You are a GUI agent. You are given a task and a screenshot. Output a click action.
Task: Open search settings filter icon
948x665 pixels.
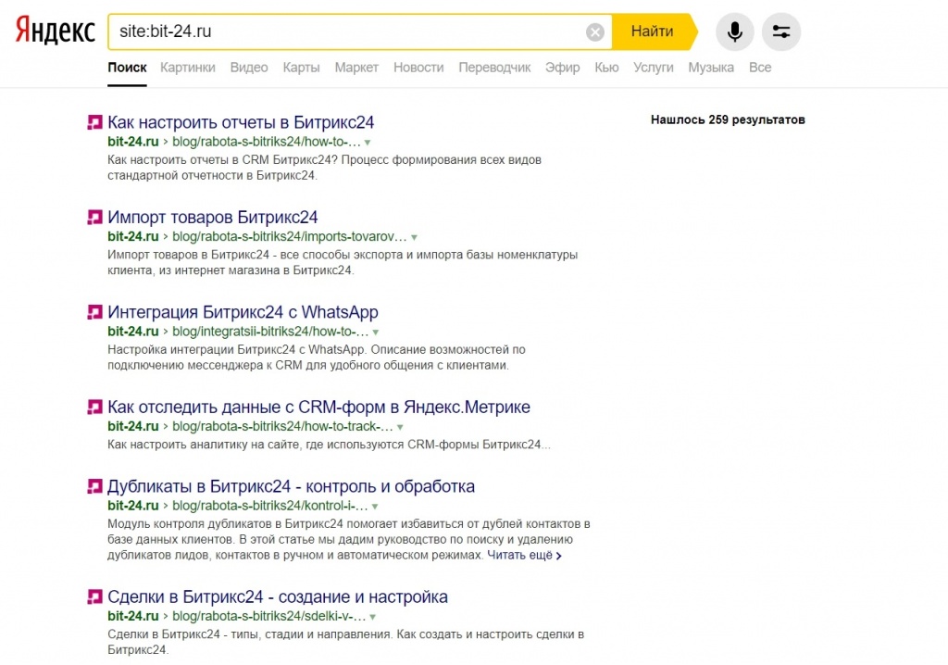780,32
